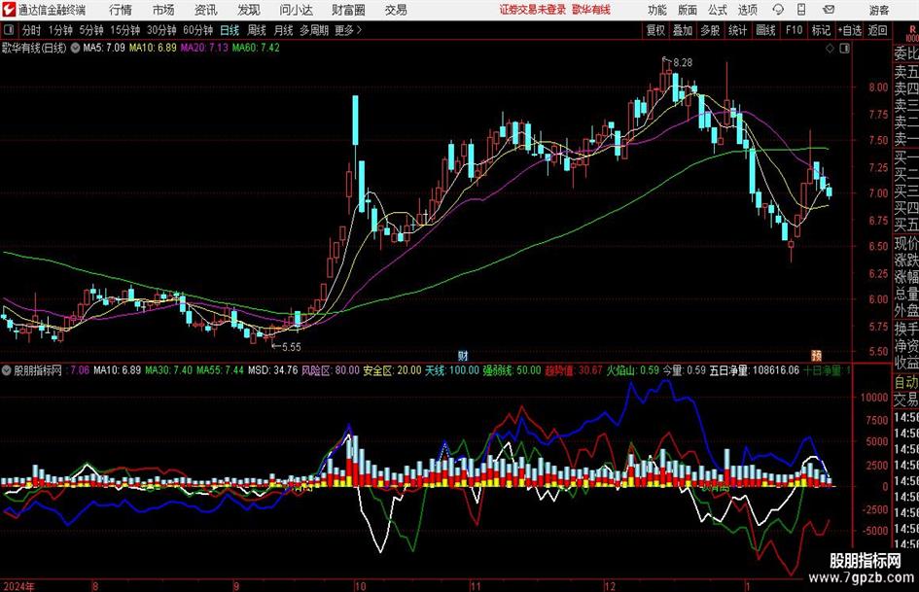The image size is (919, 592).
Task: Open the 行情 menu
Action: point(121,10)
